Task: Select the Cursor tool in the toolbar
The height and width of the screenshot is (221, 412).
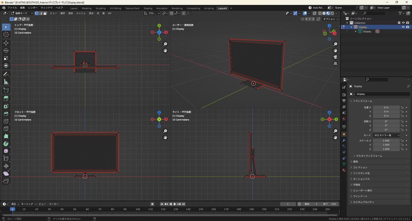Action: click(x=6, y=35)
